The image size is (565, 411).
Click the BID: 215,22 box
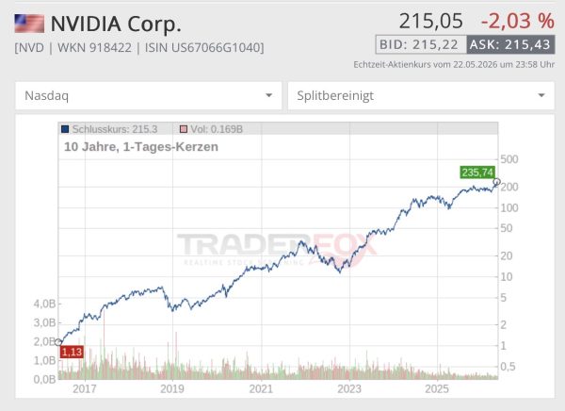pyautogui.click(x=421, y=44)
